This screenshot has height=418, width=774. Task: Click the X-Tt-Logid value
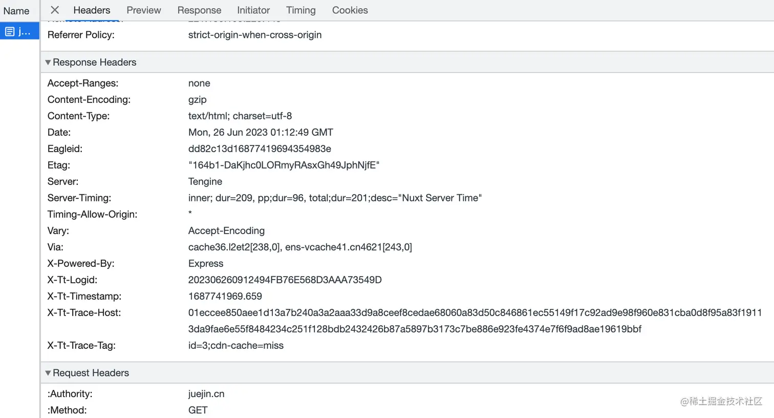pyautogui.click(x=285, y=280)
